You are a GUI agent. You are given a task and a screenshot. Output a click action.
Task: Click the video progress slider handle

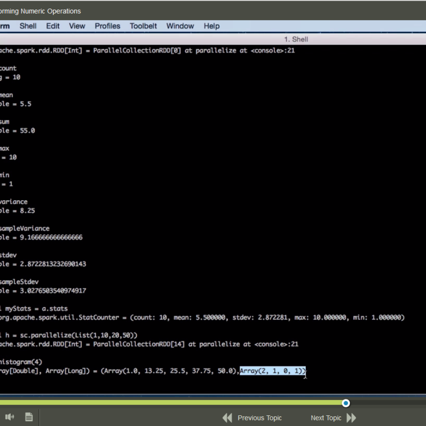click(346, 403)
